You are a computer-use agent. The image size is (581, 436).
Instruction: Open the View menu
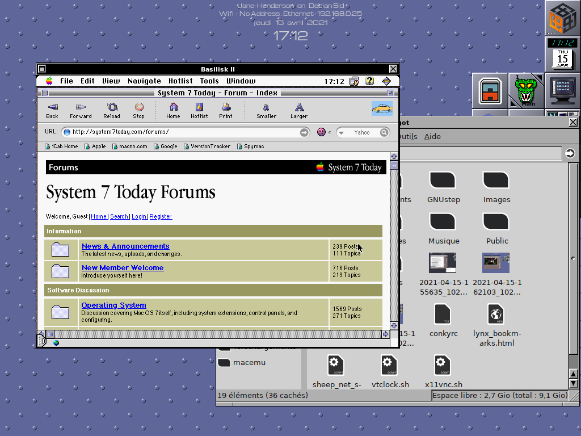pyautogui.click(x=111, y=81)
